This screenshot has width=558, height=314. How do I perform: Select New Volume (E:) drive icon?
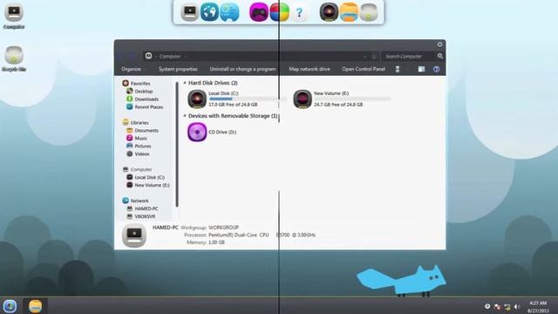pos(303,99)
